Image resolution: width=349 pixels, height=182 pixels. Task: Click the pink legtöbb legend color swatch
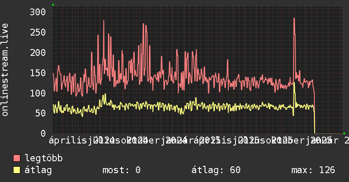[17, 158]
